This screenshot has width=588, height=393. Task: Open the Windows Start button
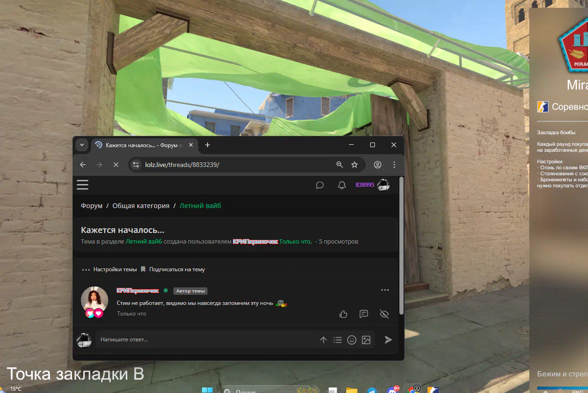coord(207,390)
